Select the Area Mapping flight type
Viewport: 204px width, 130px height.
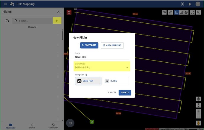[x=112, y=45]
